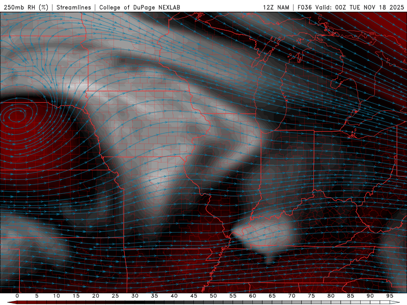Click the '65' colorbar scale label
Viewport: 407px width, 305px height.
coord(272,296)
